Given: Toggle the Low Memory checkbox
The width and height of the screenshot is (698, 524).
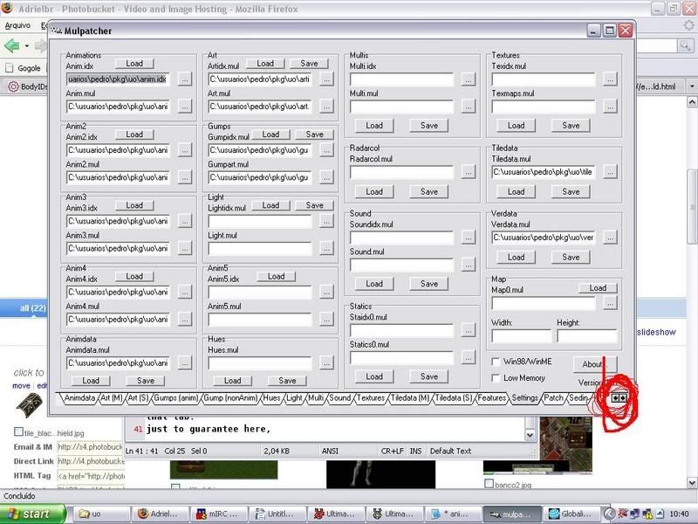Looking at the screenshot, I should tap(496, 378).
